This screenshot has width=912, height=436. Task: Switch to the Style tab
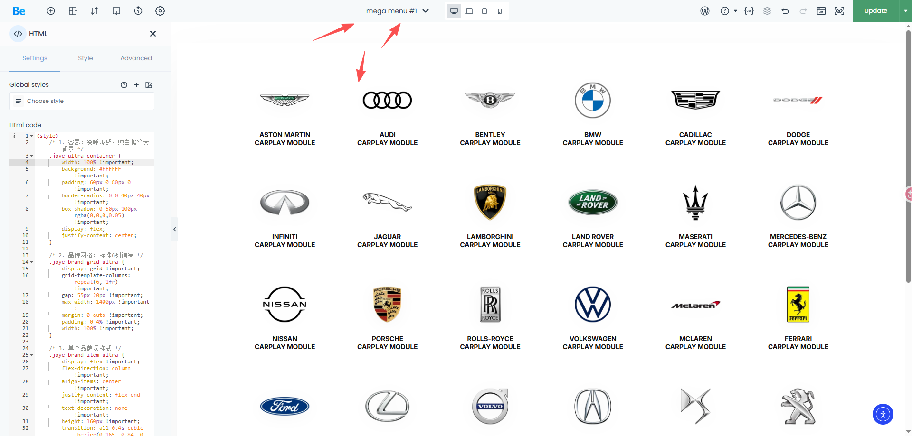tap(85, 58)
